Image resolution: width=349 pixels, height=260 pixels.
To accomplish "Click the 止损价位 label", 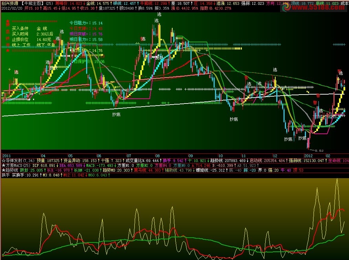I will click(20, 40).
